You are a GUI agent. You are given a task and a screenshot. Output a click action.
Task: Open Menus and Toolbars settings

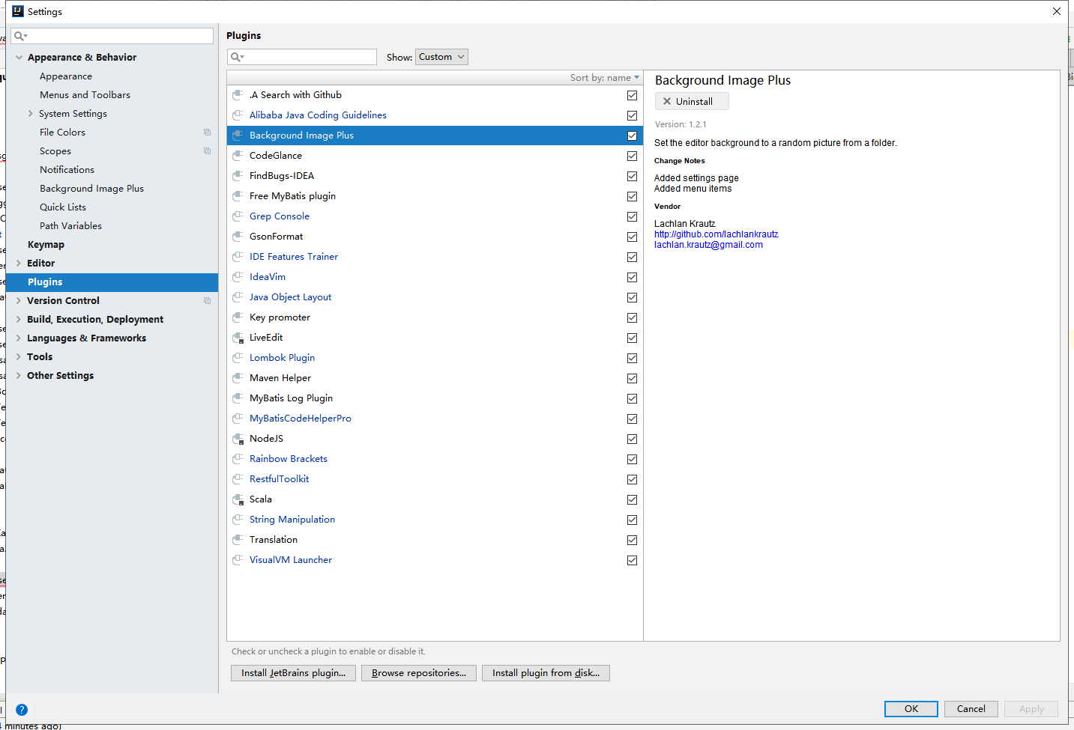pos(85,95)
